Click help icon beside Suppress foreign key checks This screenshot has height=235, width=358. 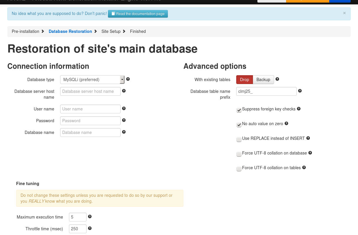click(299, 109)
